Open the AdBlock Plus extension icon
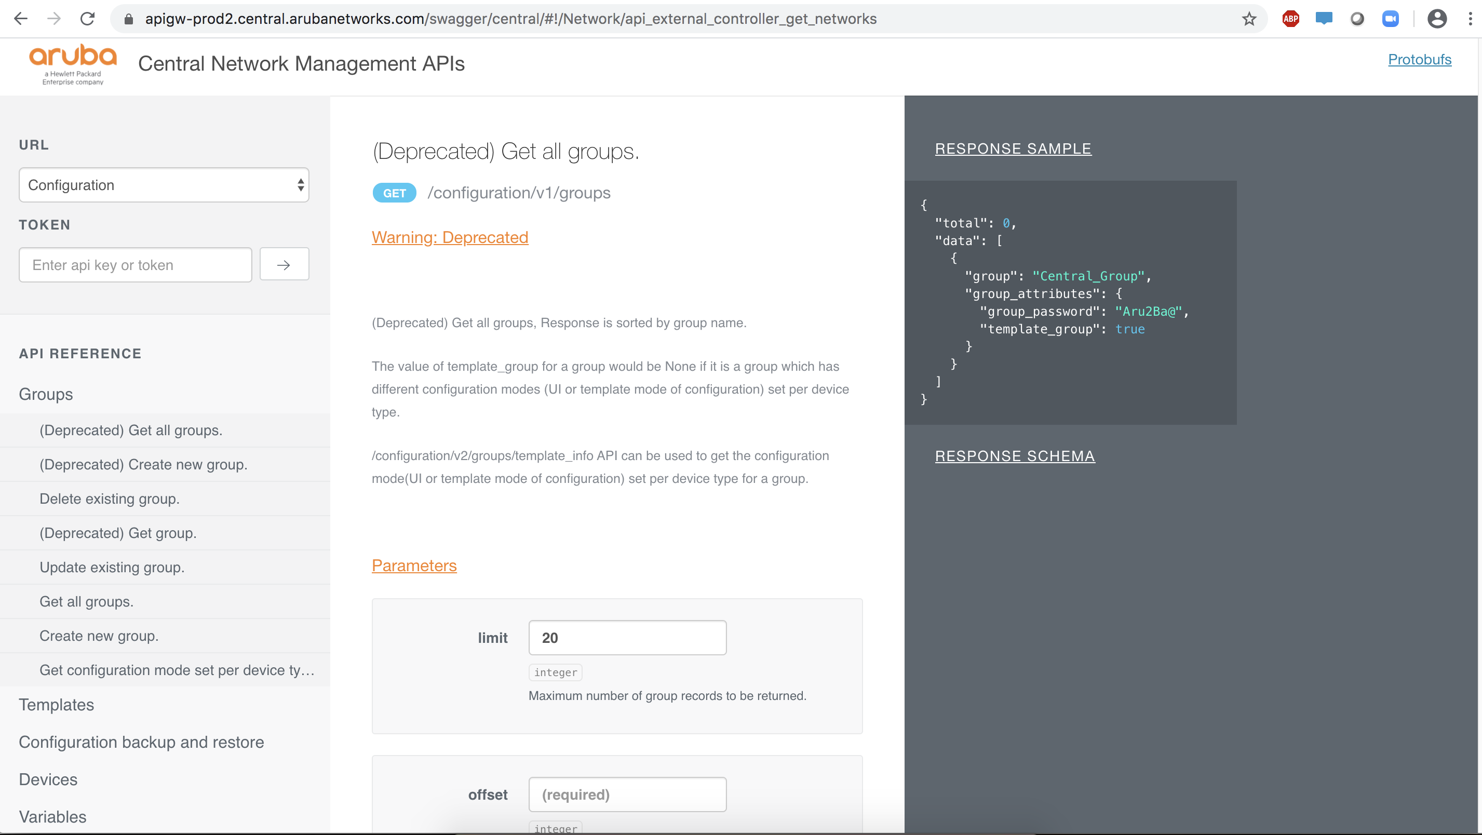Viewport: 1482px width, 835px height. pyautogui.click(x=1290, y=19)
